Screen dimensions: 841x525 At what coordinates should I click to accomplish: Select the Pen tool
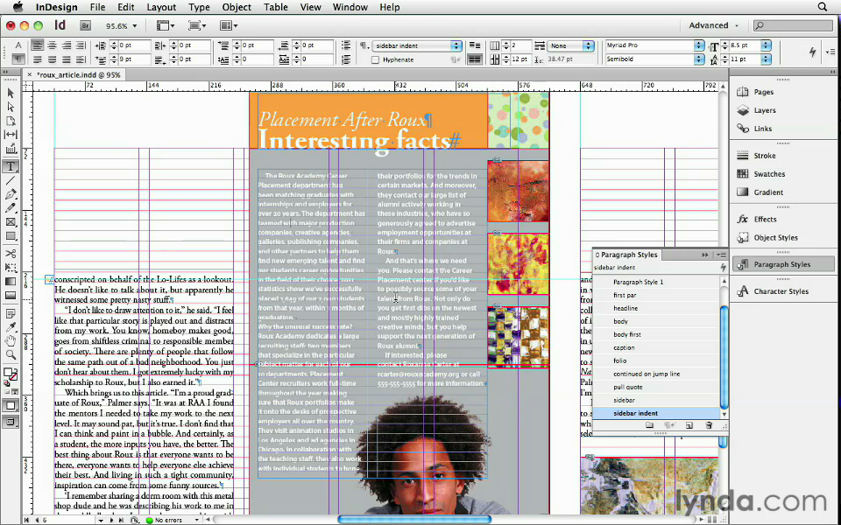click(x=11, y=194)
